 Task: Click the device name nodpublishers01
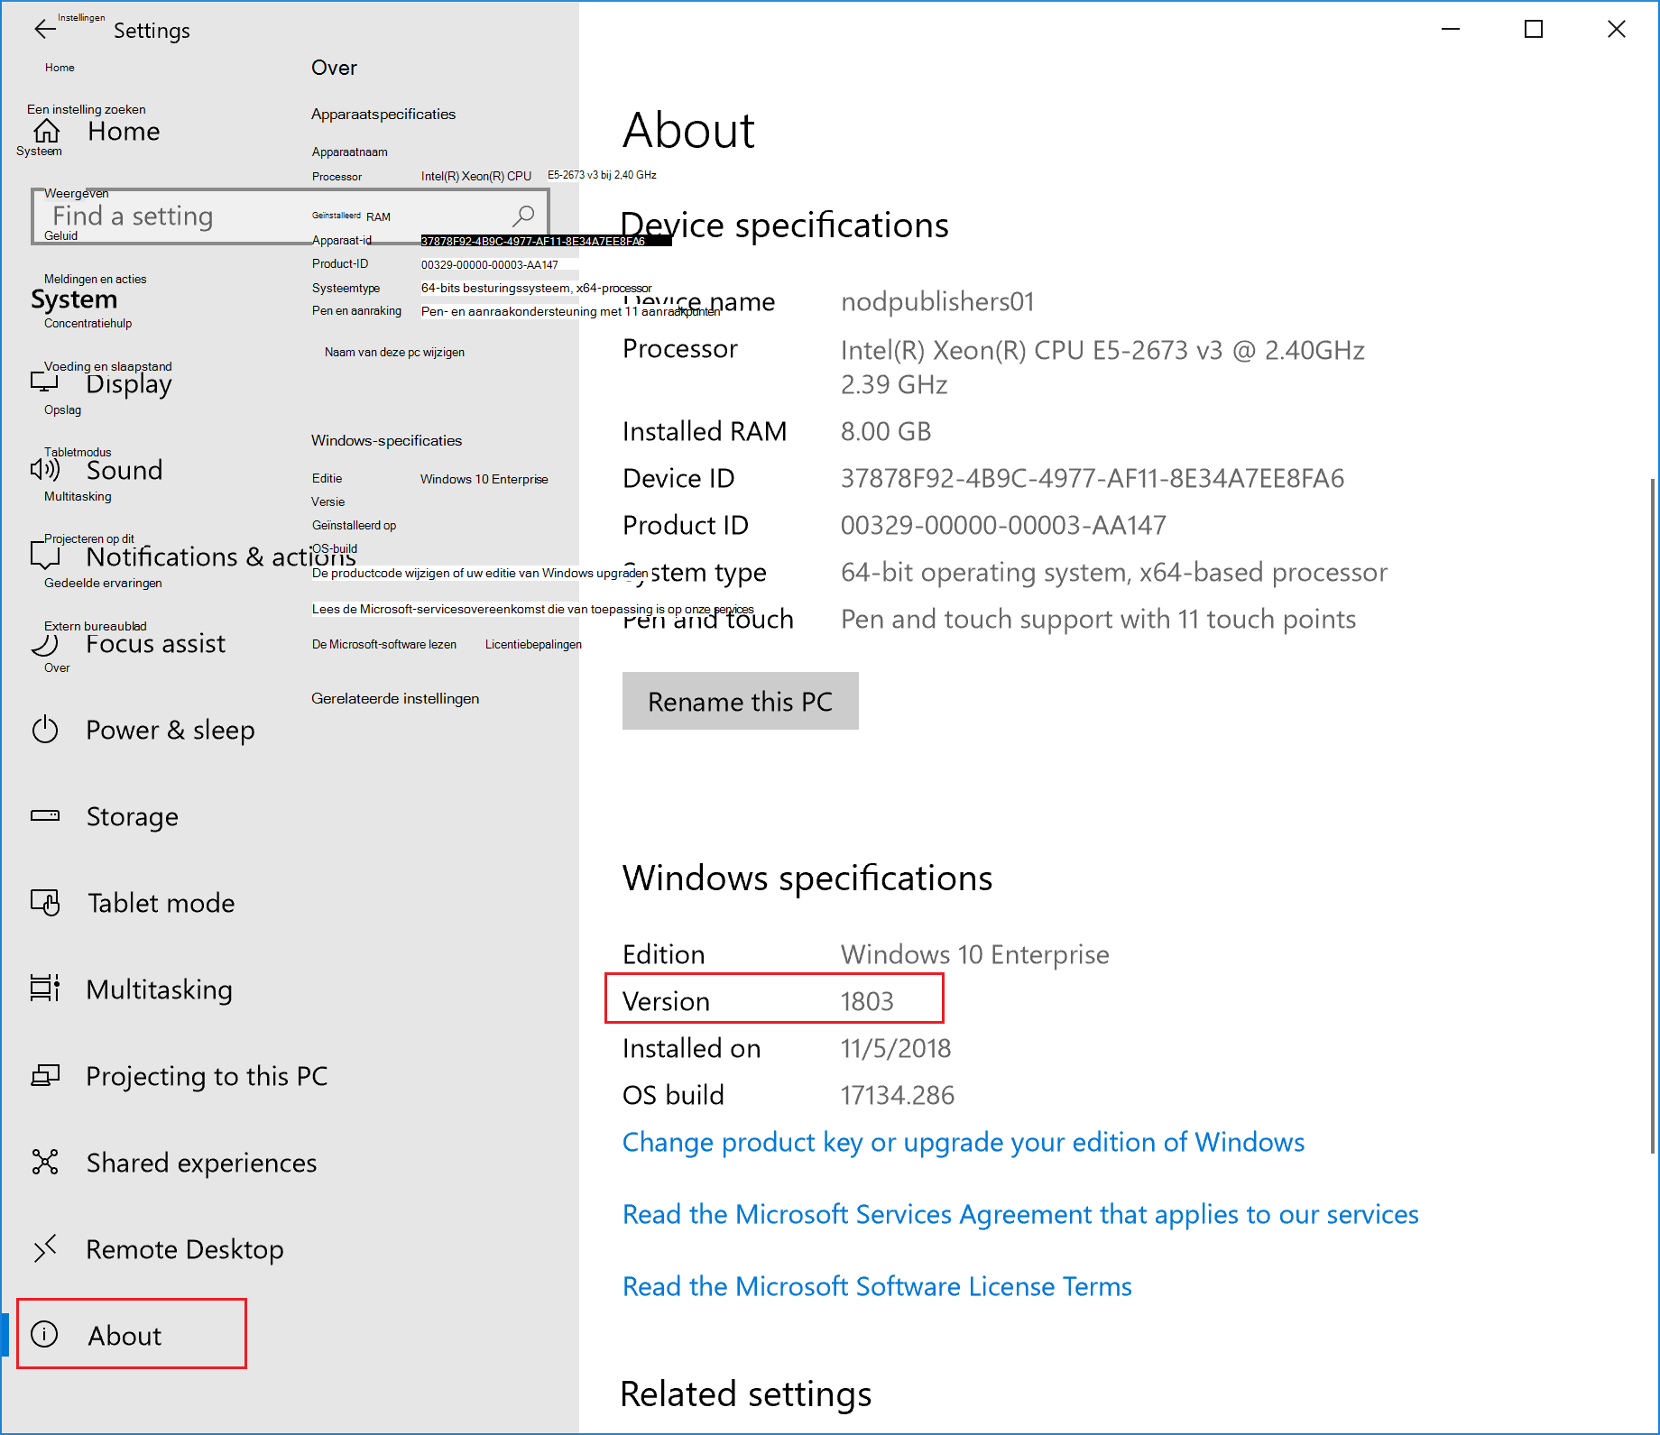pyautogui.click(x=937, y=301)
